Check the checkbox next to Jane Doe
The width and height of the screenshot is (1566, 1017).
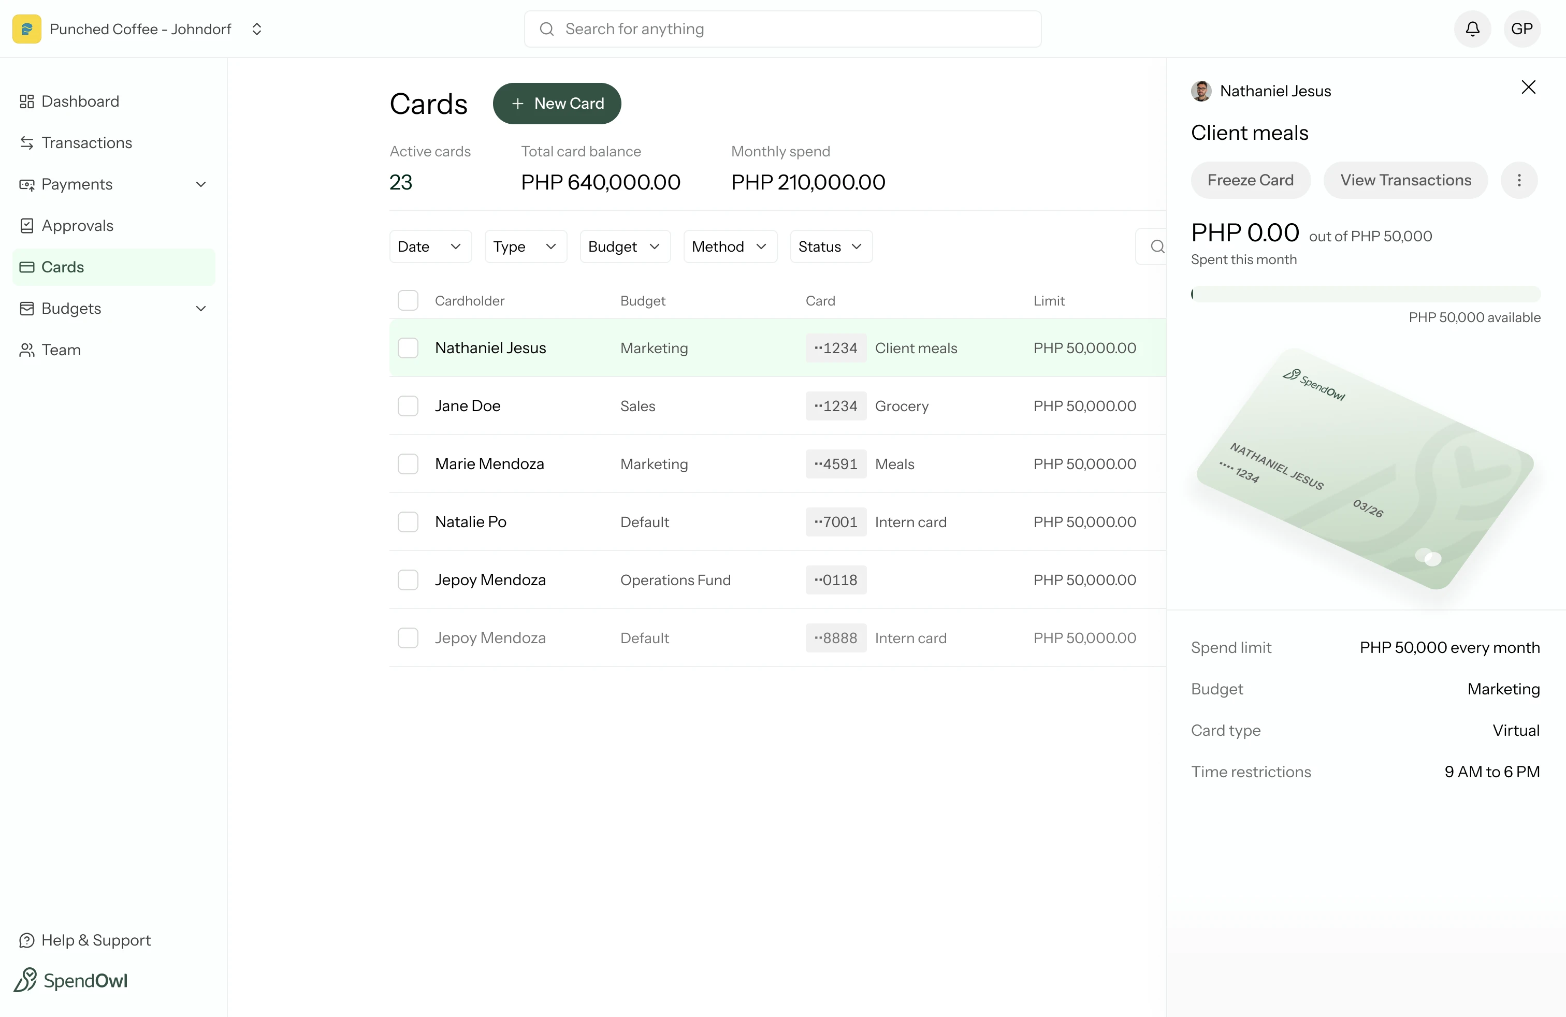point(408,406)
